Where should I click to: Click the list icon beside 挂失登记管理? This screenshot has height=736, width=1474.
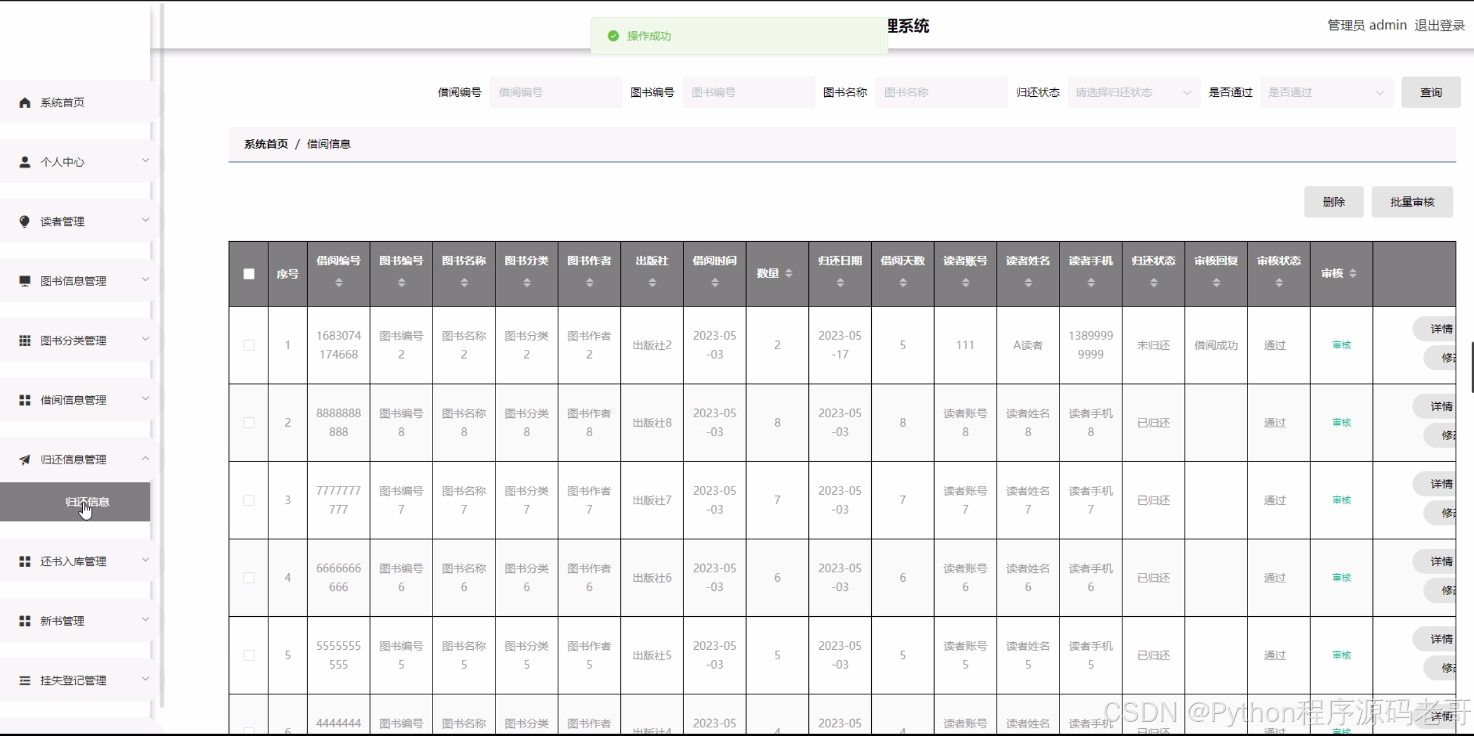pyautogui.click(x=25, y=680)
